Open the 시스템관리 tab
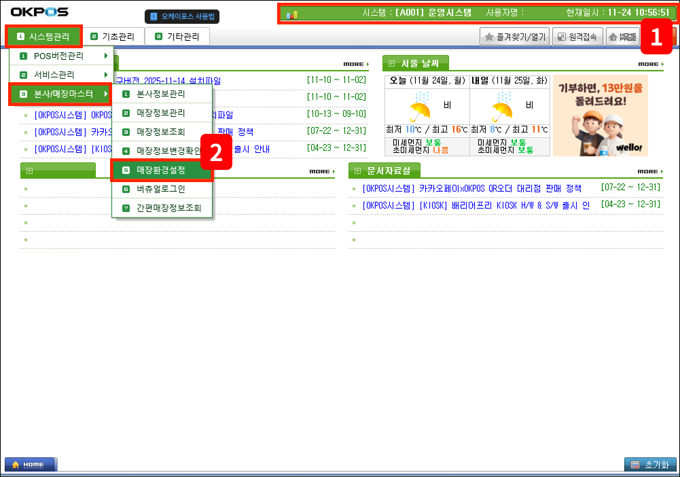 43,37
